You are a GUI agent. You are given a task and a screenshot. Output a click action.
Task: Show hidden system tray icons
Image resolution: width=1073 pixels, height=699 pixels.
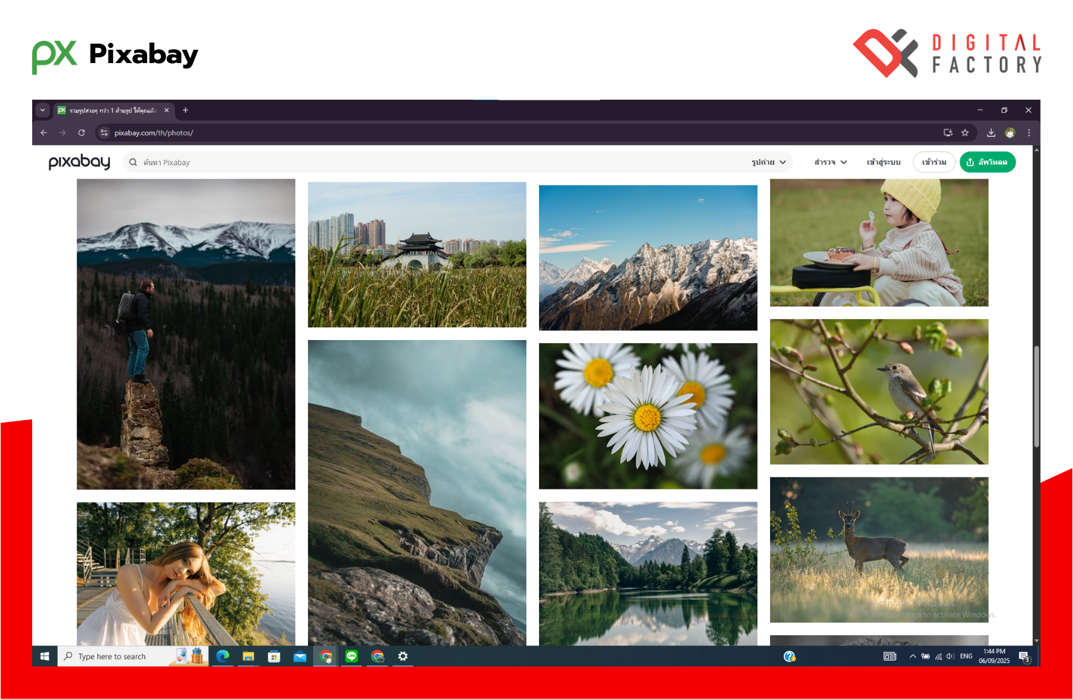coord(913,656)
